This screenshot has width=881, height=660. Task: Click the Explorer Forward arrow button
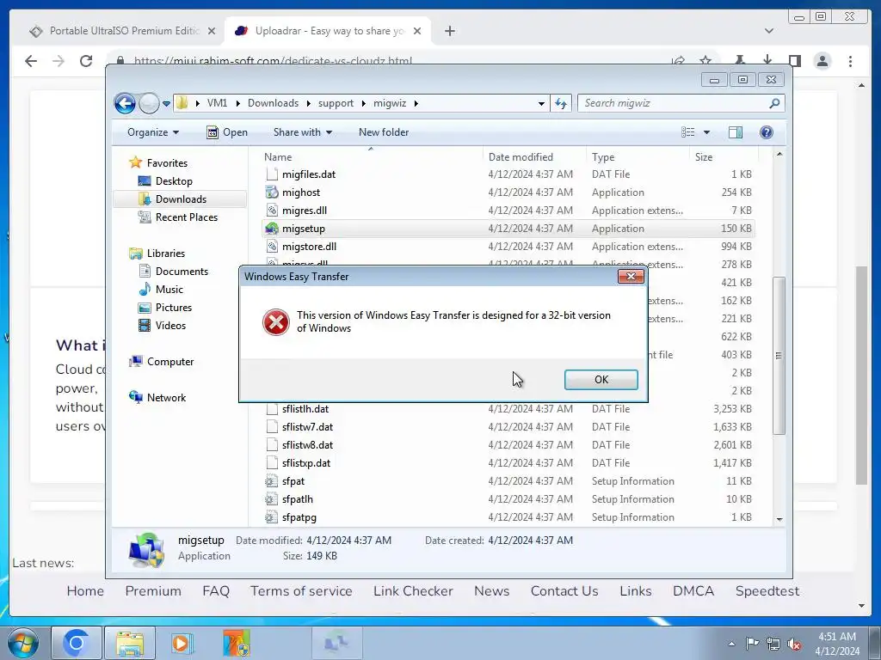[149, 103]
